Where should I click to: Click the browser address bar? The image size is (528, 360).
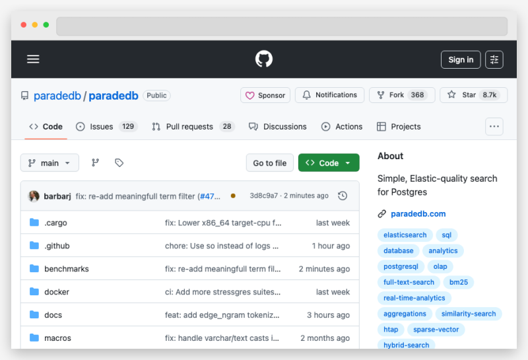[282, 26]
